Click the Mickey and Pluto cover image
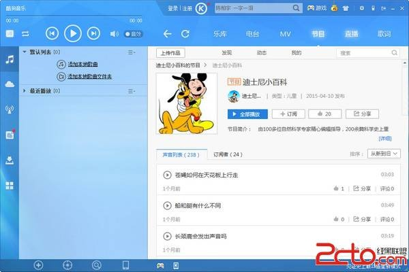 click(x=187, y=103)
